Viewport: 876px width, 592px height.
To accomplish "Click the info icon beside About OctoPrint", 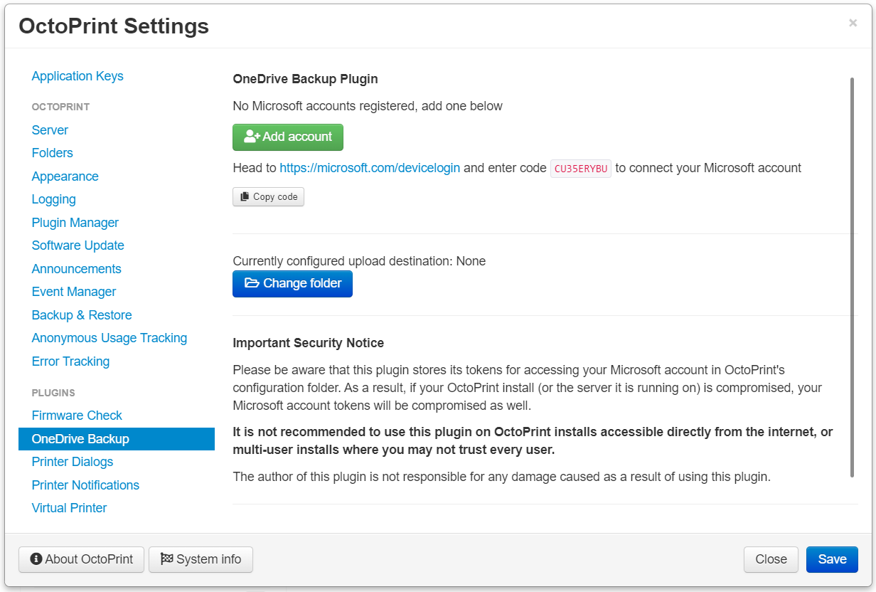I will pos(36,559).
